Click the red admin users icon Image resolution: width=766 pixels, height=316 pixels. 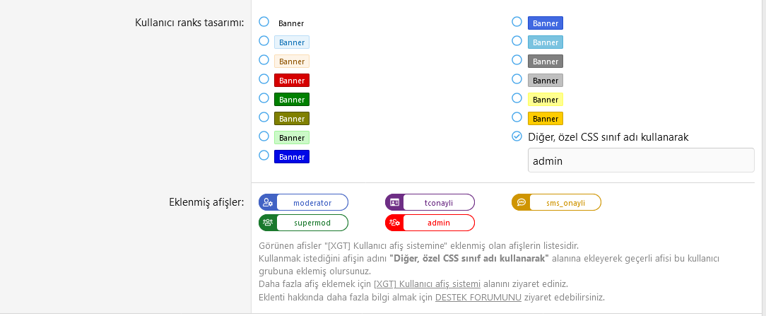click(394, 223)
